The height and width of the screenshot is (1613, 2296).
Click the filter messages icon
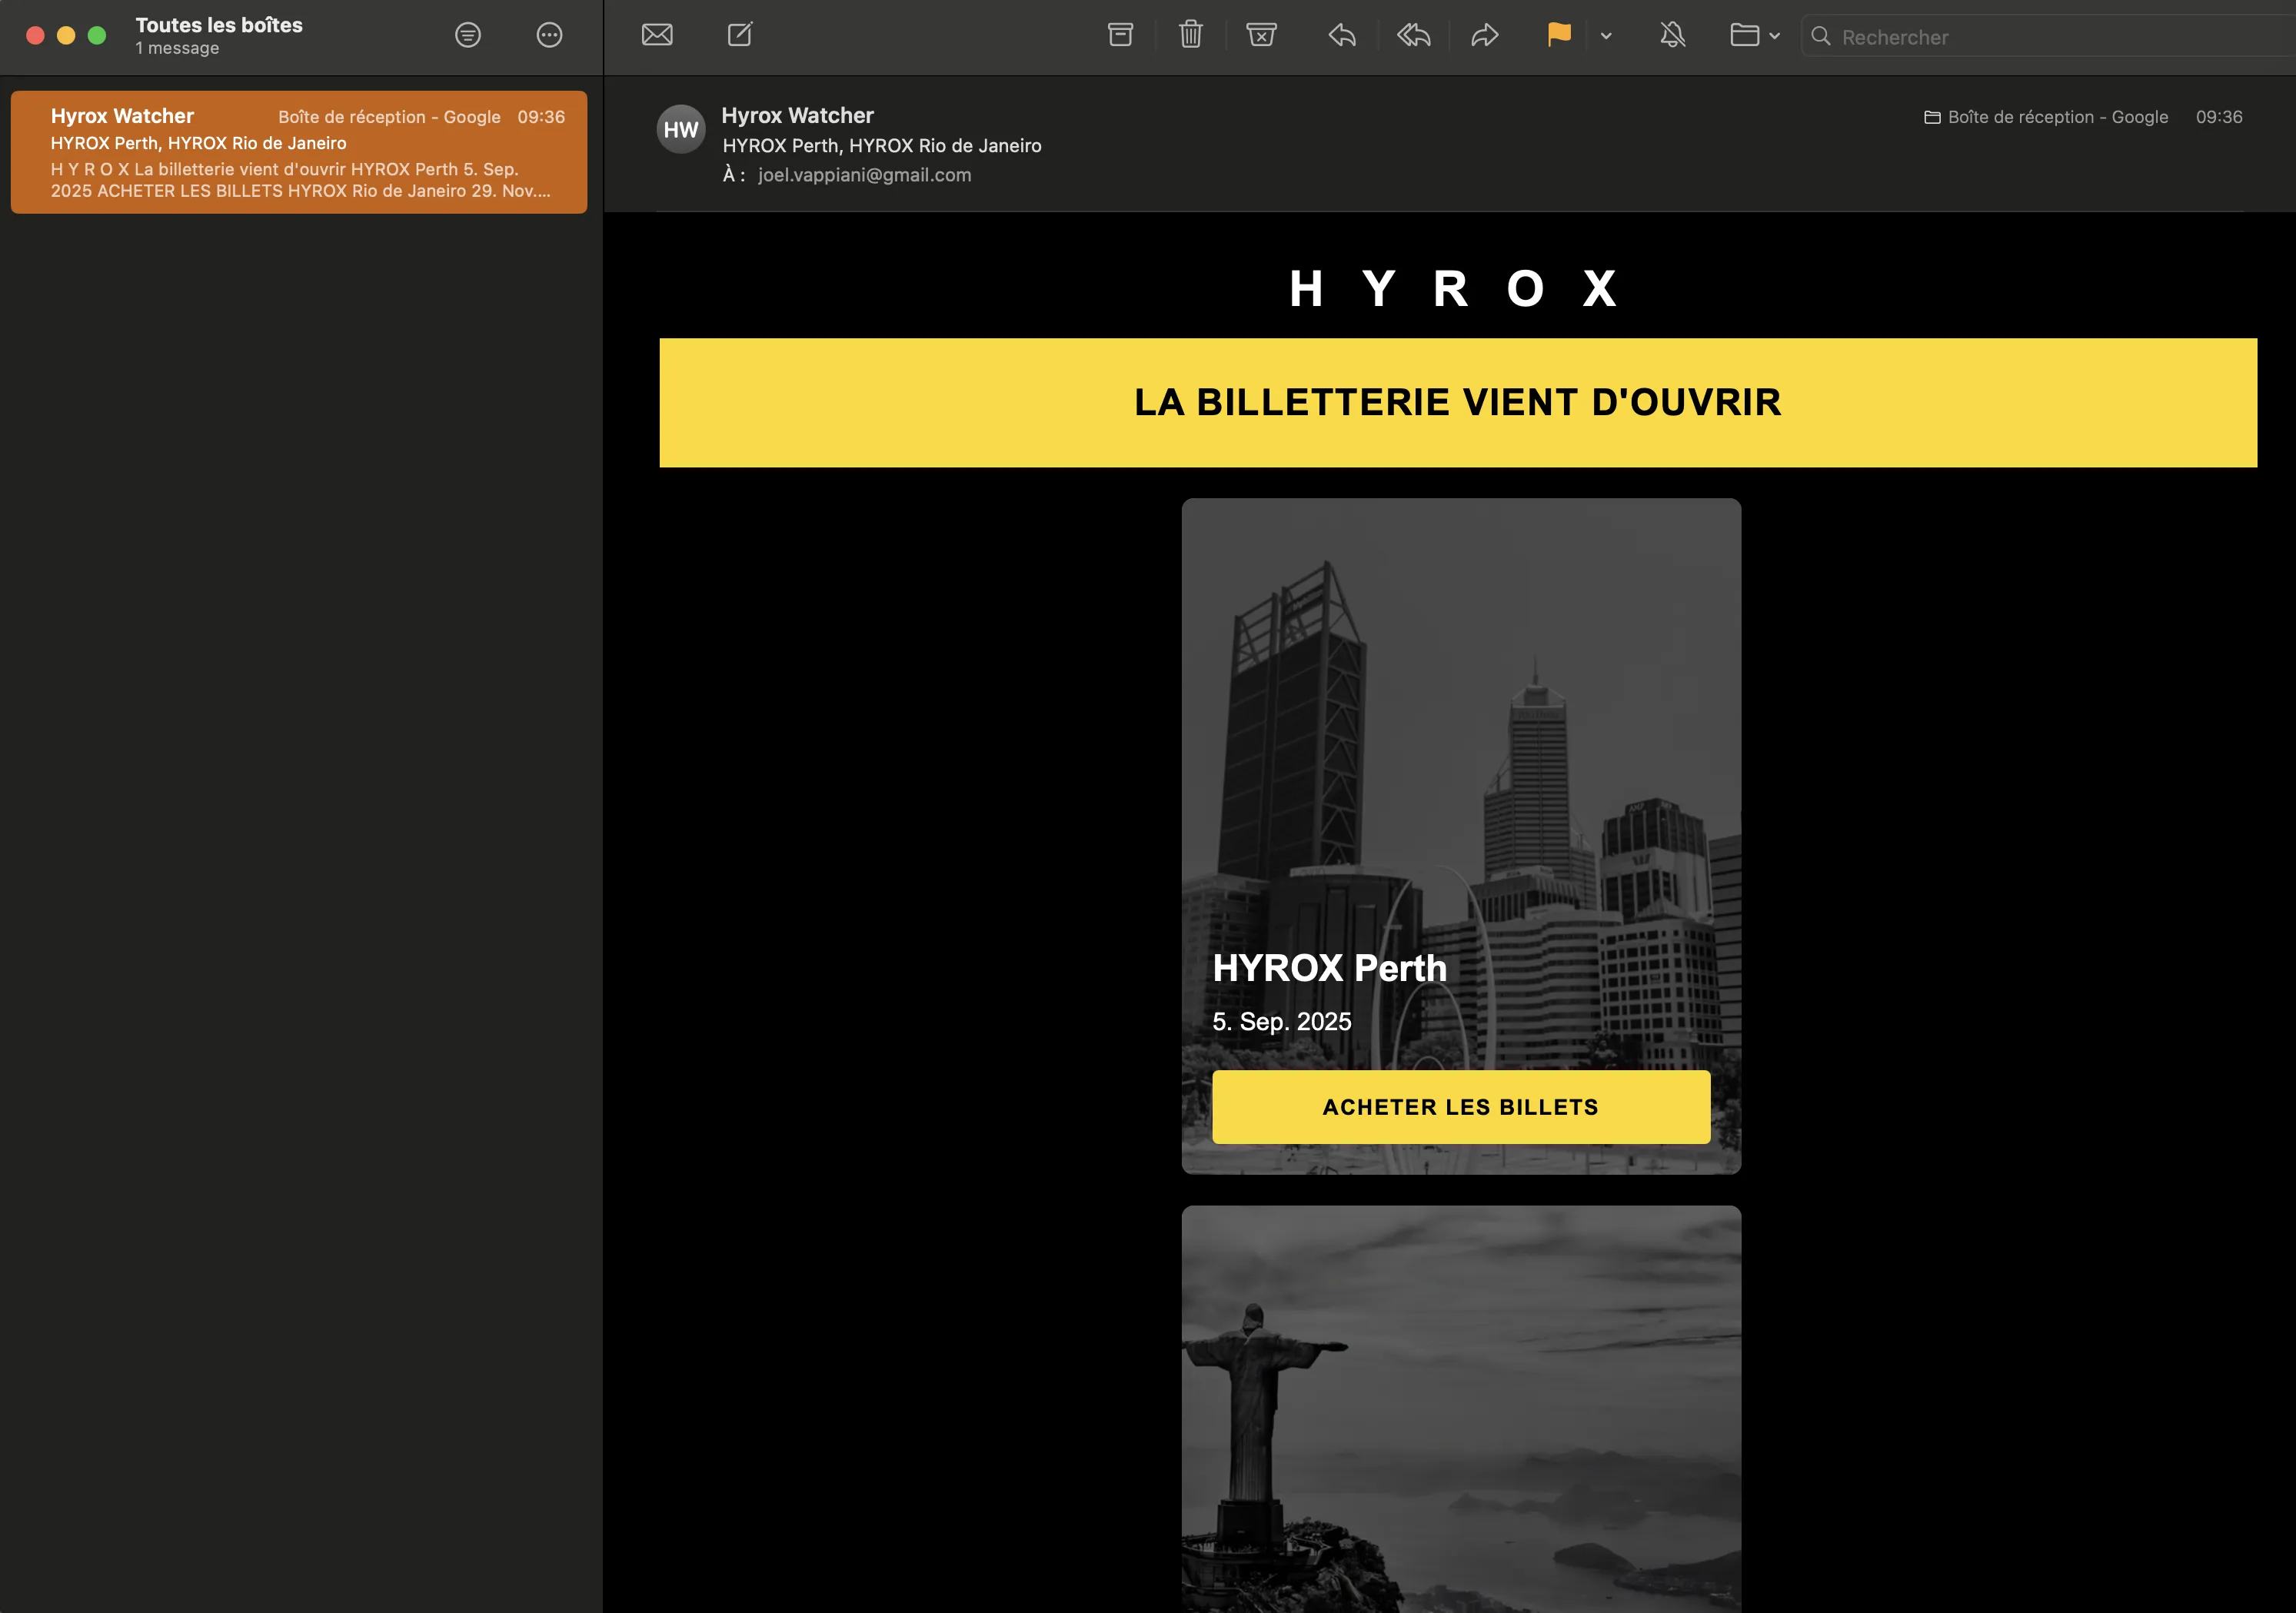pos(468,35)
